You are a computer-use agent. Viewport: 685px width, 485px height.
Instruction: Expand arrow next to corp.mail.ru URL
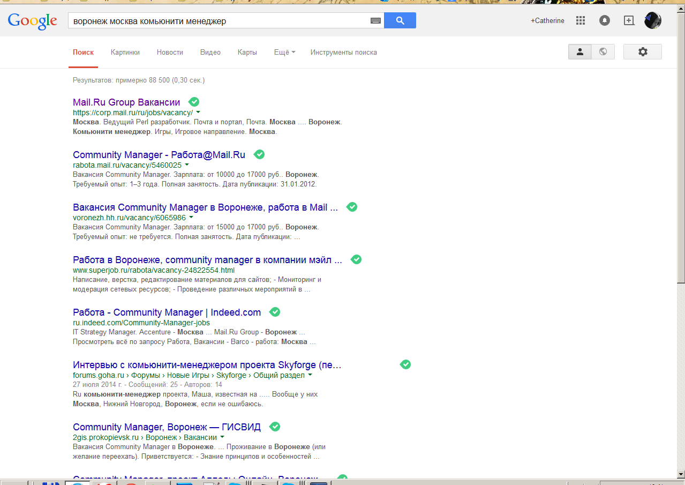pyautogui.click(x=198, y=113)
